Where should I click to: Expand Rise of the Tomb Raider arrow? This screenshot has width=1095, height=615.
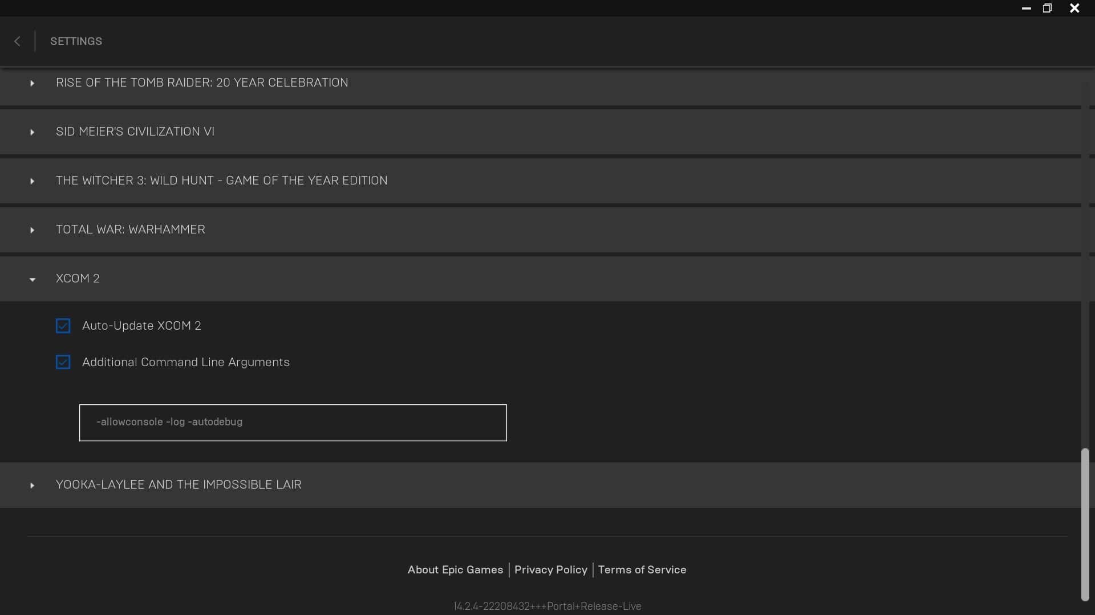32,83
